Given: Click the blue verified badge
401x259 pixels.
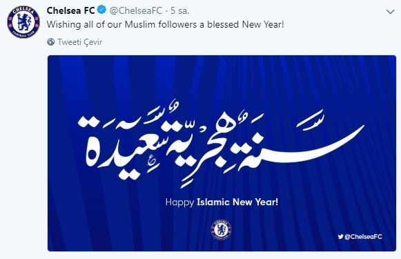Looking at the screenshot, I should point(101,10).
